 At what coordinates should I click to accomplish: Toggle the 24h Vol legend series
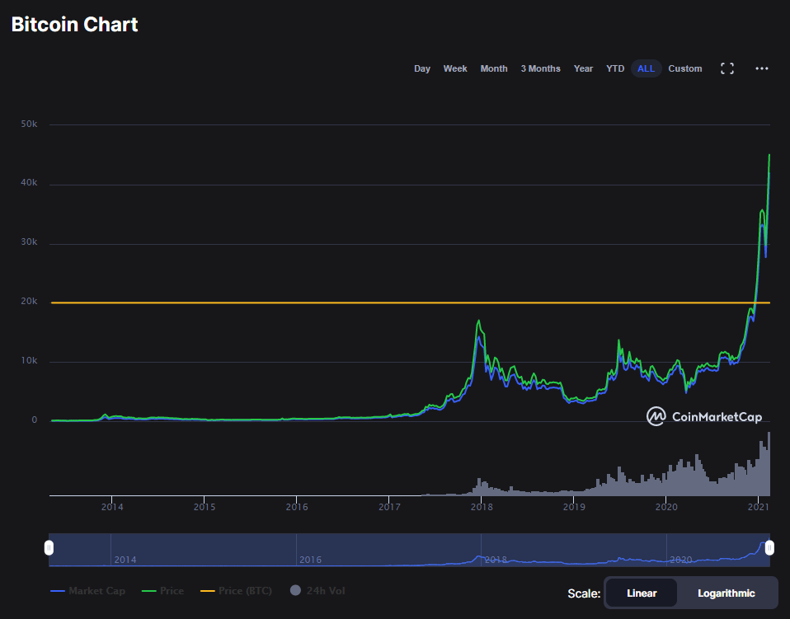point(316,591)
